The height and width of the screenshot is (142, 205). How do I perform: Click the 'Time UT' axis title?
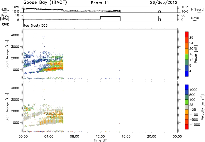tap(100, 140)
